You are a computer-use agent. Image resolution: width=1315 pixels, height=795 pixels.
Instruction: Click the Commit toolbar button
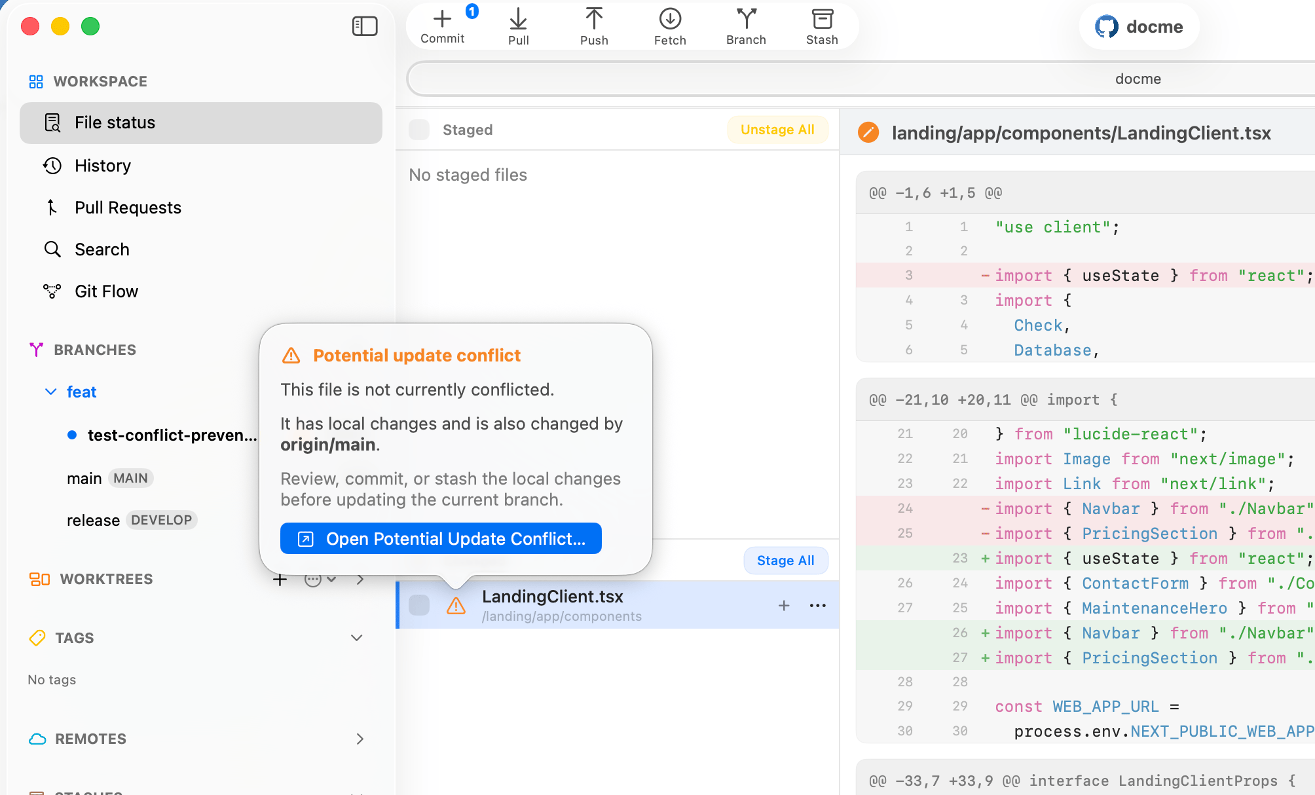click(x=443, y=26)
